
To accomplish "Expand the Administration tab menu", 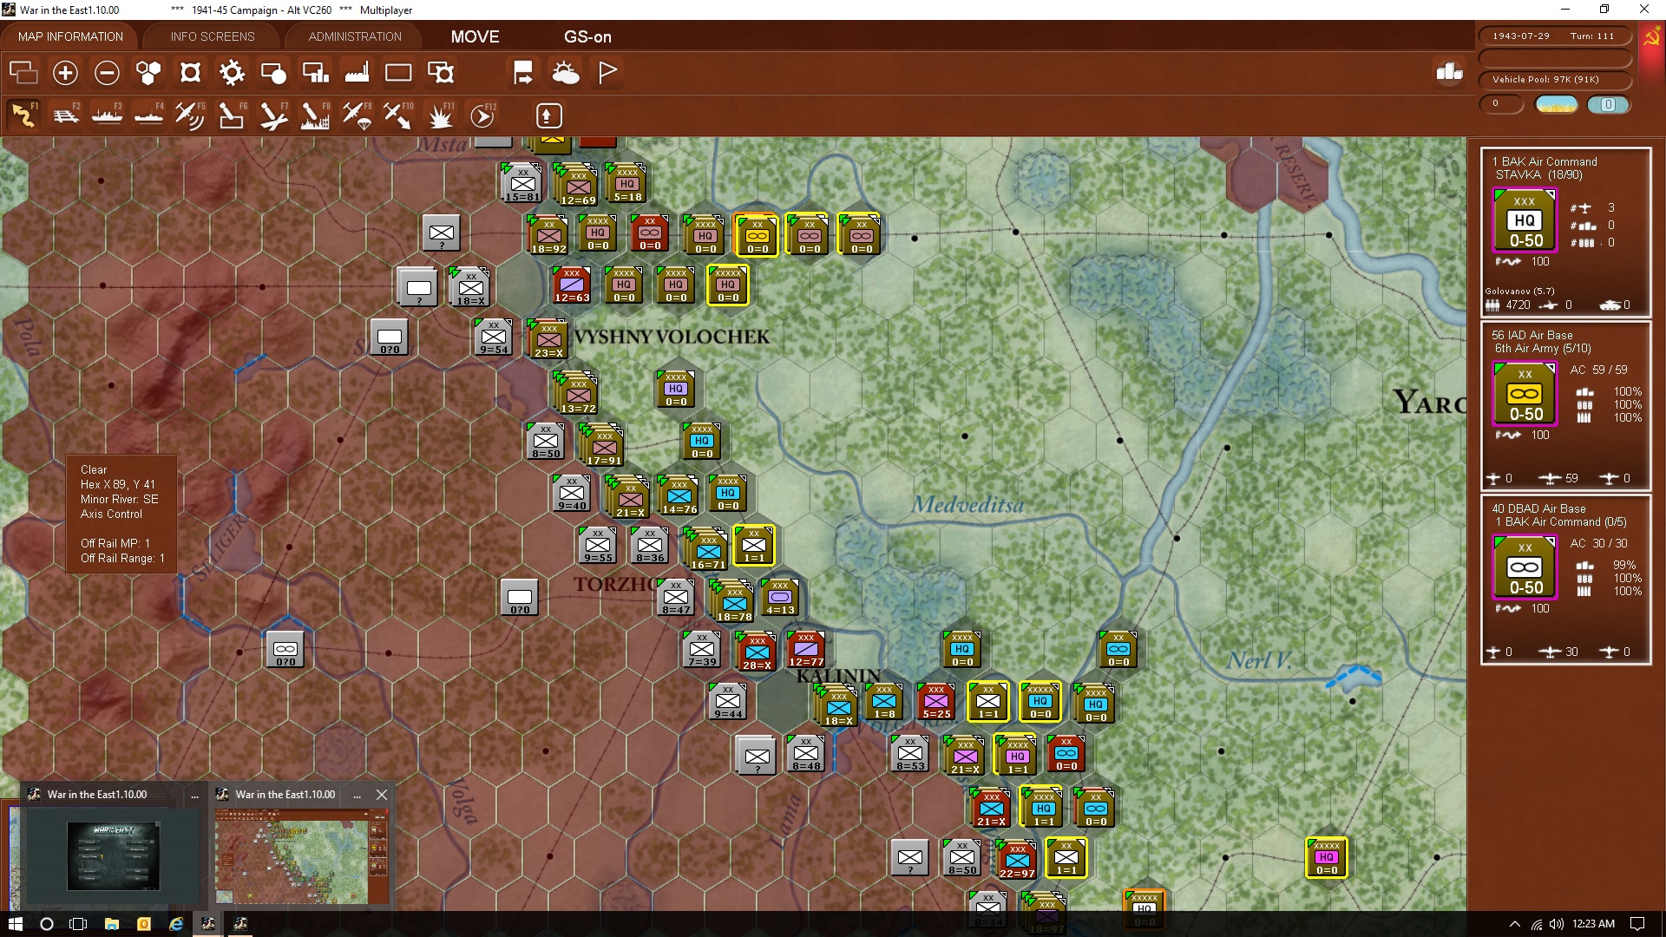I will tap(355, 36).
